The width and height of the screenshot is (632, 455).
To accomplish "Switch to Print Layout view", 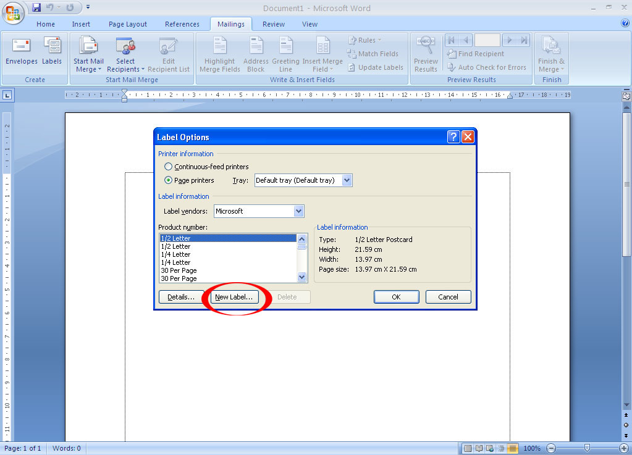I will (x=468, y=448).
